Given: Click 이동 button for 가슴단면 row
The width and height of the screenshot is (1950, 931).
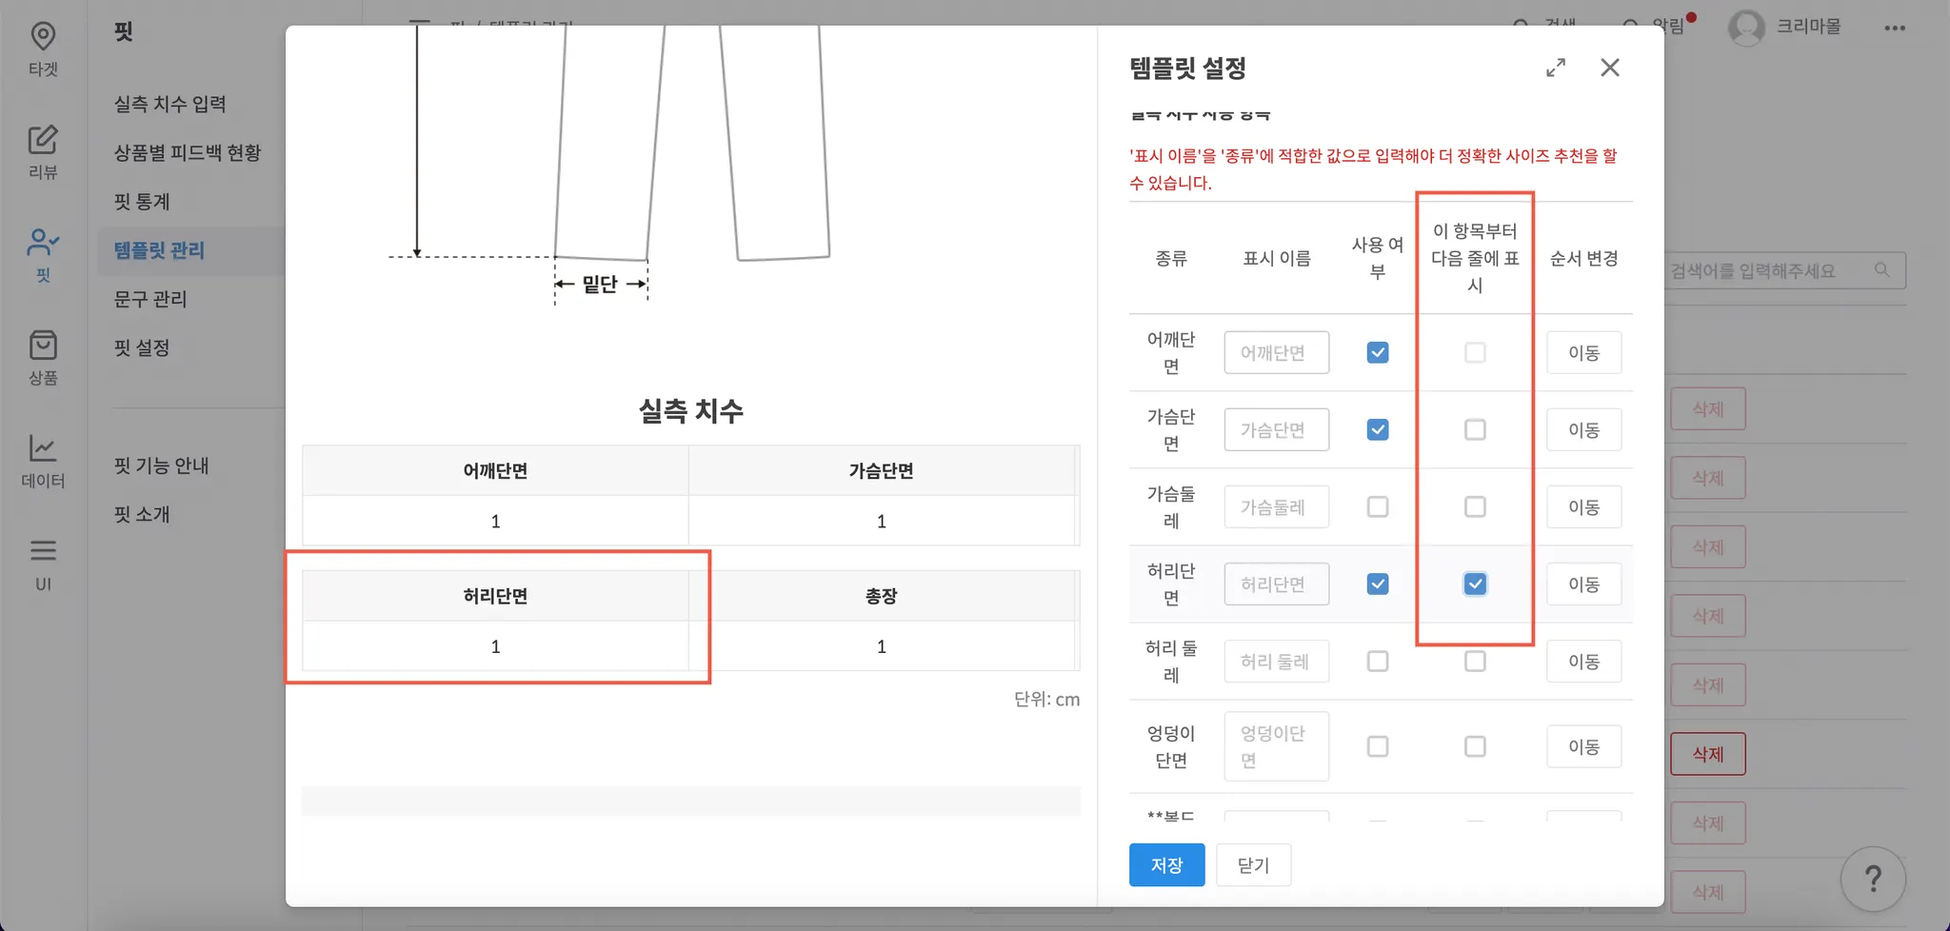Looking at the screenshot, I should pyautogui.click(x=1582, y=429).
